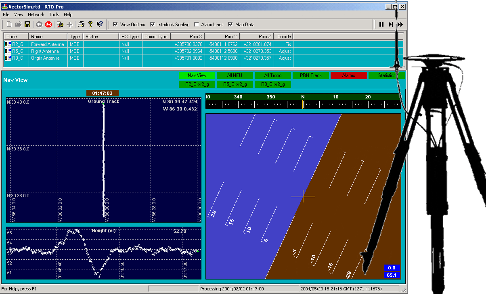Screen dimensions: 486x294
Task: Click the Status column header
Action: click(101, 37)
